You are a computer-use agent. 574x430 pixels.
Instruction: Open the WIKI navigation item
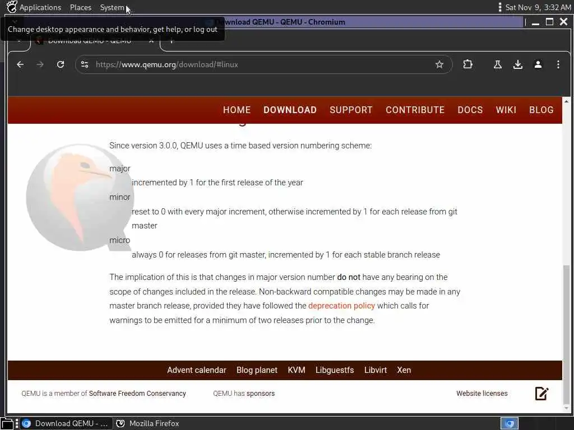pos(506,110)
